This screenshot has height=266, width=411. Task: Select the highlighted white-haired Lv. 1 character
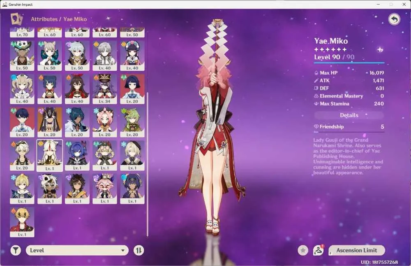50,156
